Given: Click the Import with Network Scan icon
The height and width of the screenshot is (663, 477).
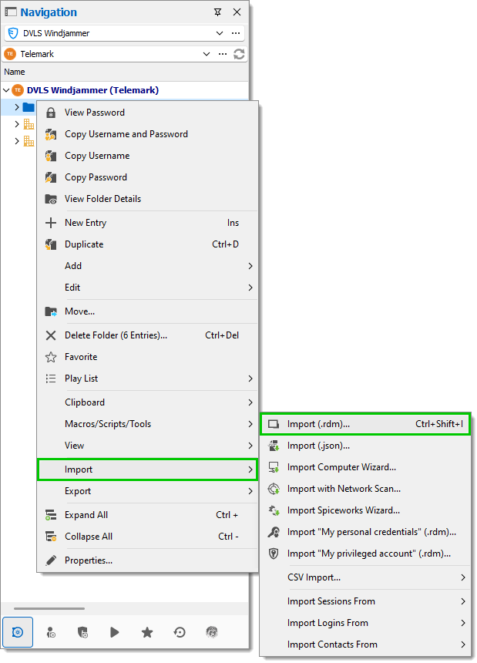Looking at the screenshot, I should tap(274, 489).
